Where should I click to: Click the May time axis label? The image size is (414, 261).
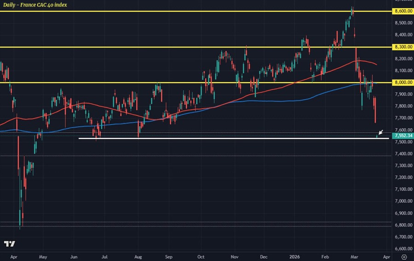43,257
